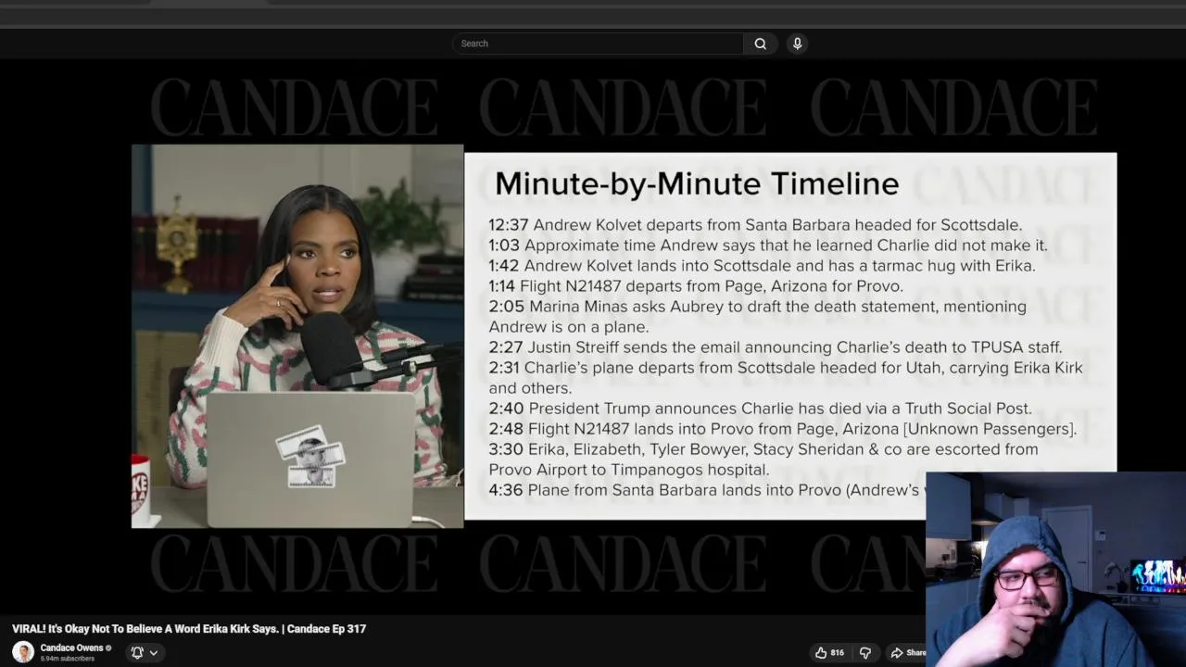Open Candace Owens channel avatar
This screenshot has width=1186, height=667.
coord(23,652)
